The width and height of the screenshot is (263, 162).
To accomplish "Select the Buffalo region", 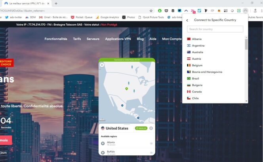I will pos(127,153).
